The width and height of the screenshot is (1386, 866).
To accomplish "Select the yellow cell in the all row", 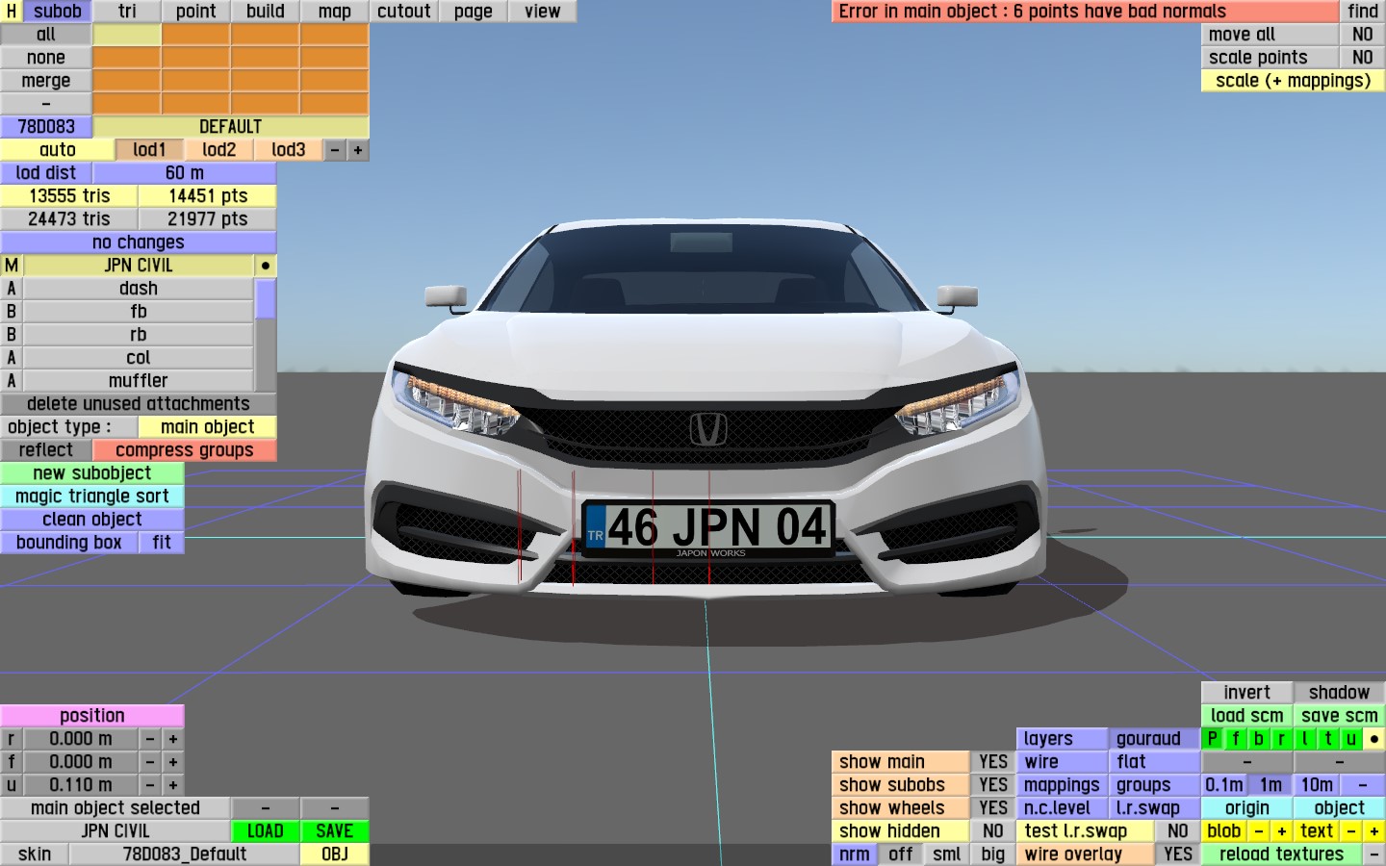I will click(127, 35).
